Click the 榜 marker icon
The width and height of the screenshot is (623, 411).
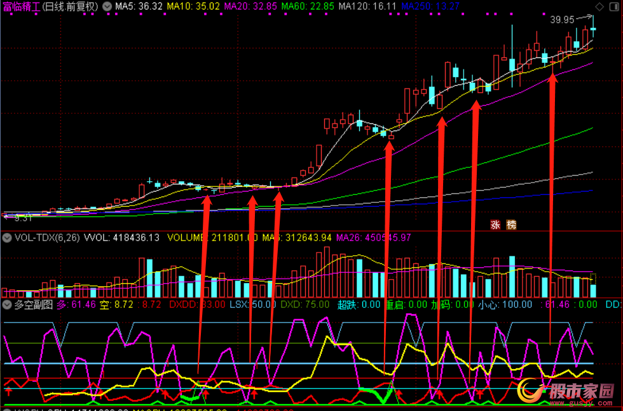(511, 225)
